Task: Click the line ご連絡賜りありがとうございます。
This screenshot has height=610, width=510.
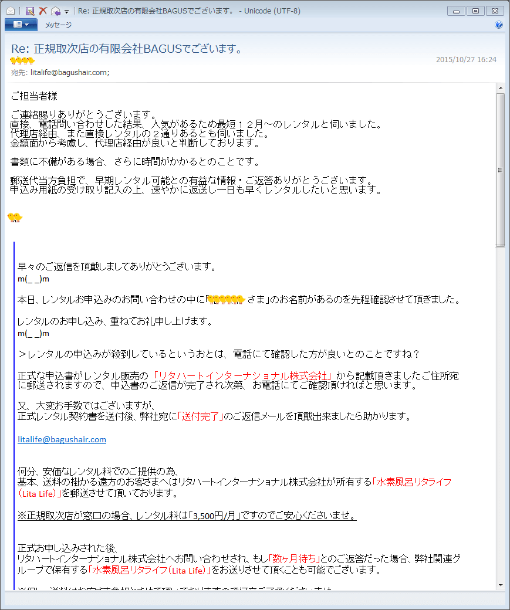Action: point(84,115)
